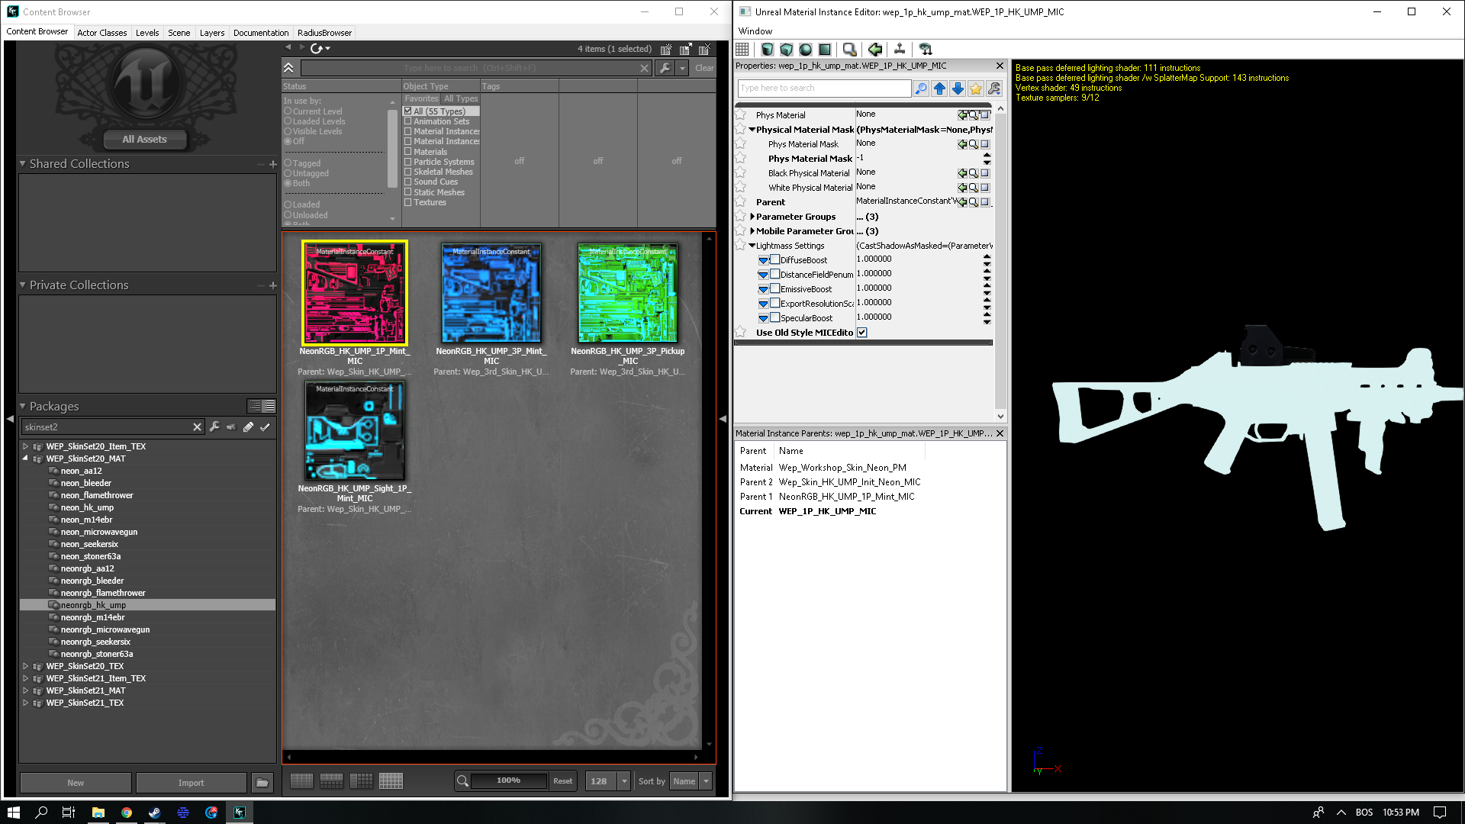Switch to the Actor Classes tab
The height and width of the screenshot is (824, 1465).
101,33
